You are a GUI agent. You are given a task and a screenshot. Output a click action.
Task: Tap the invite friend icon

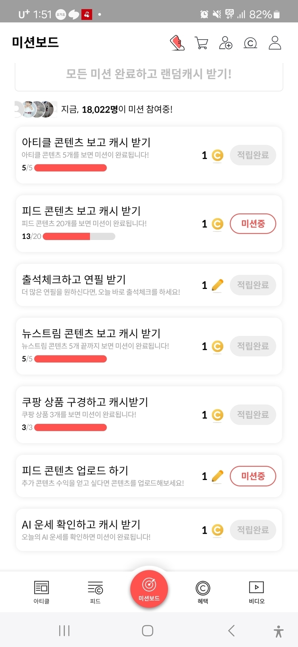[226, 43]
